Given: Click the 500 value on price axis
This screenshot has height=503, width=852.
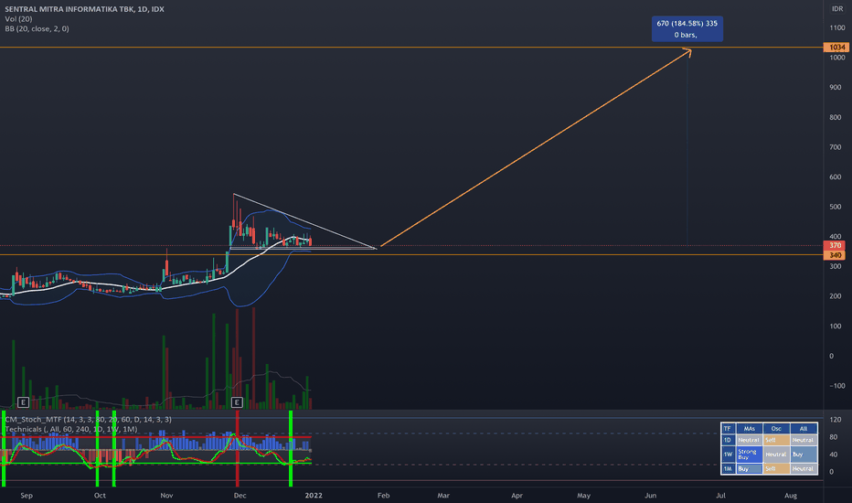Looking at the screenshot, I should 836,207.
